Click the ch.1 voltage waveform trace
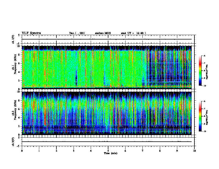The height and width of the screenshot is (169, 219). pos(107,39)
